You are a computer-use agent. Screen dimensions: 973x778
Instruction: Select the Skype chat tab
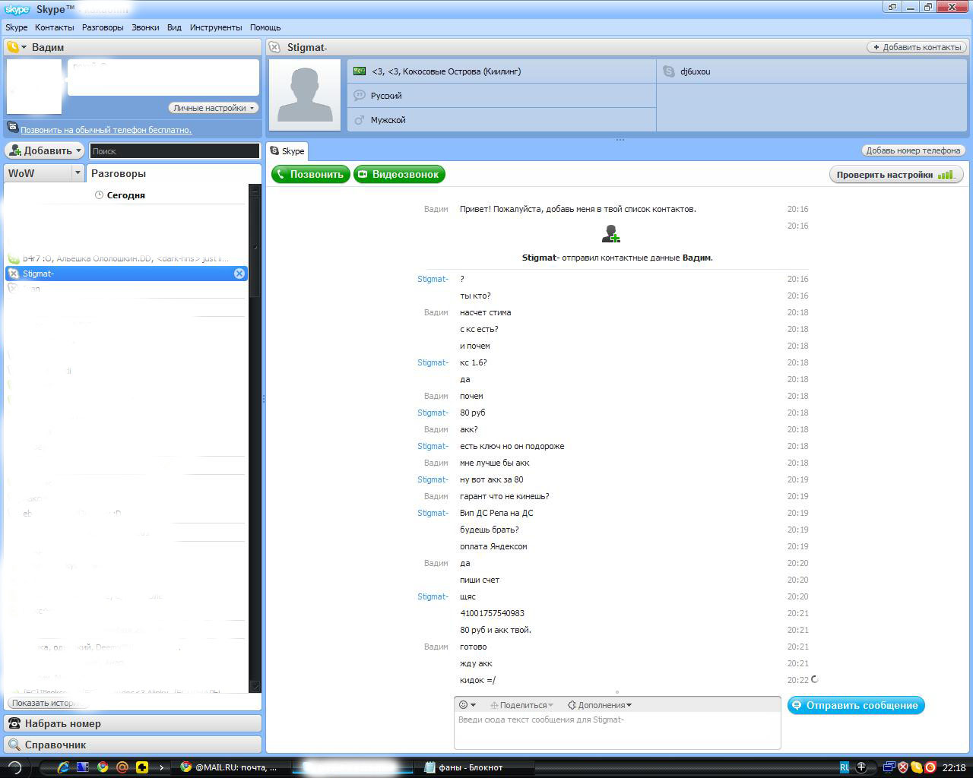coord(287,150)
